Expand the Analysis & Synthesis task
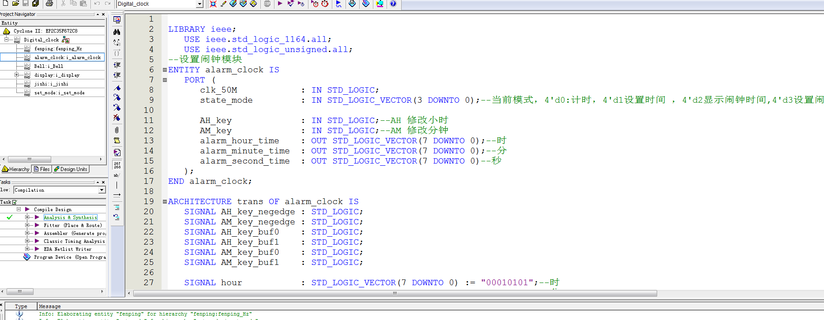The image size is (824, 320). (27, 217)
